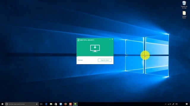Open the Action Center notifications icon
Viewport: 190px width, 106px height.
point(187,104)
